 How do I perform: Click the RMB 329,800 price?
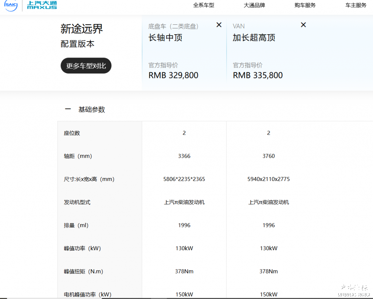click(x=173, y=75)
